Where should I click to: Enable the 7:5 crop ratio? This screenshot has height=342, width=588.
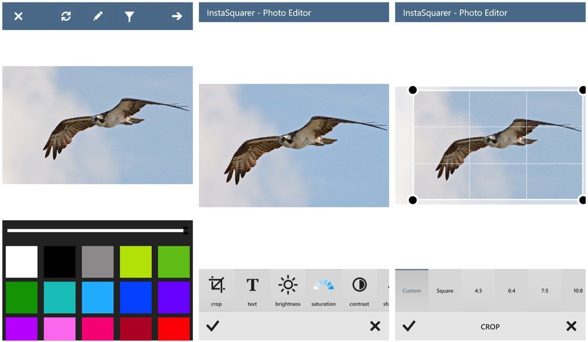click(544, 290)
